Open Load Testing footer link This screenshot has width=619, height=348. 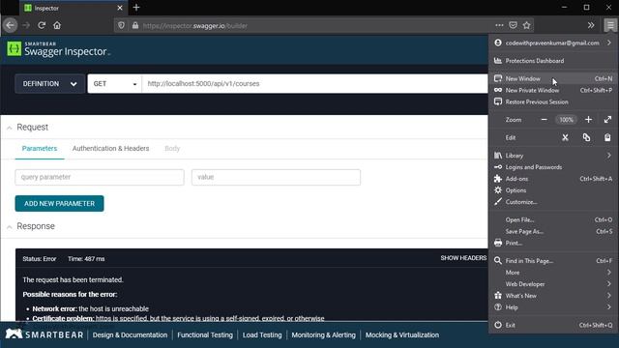[262, 335]
